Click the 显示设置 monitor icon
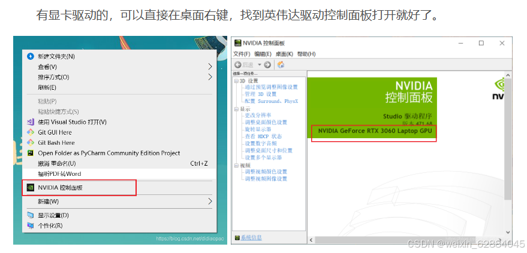 tap(31, 215)
